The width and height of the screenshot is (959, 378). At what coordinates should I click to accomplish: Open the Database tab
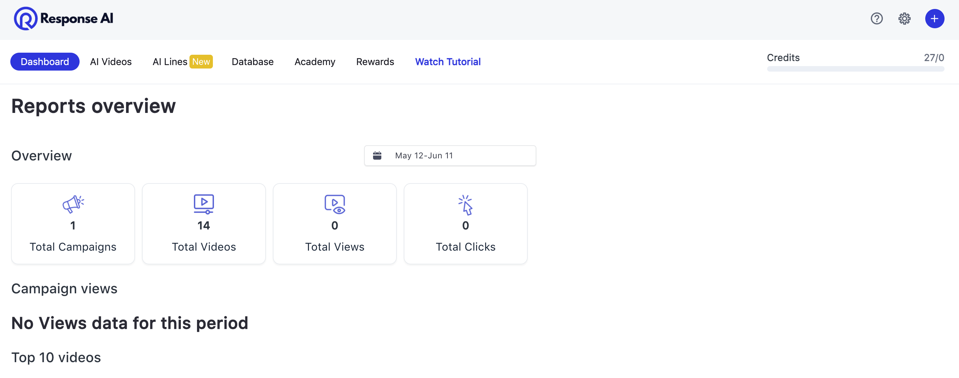tap(252, 61)
